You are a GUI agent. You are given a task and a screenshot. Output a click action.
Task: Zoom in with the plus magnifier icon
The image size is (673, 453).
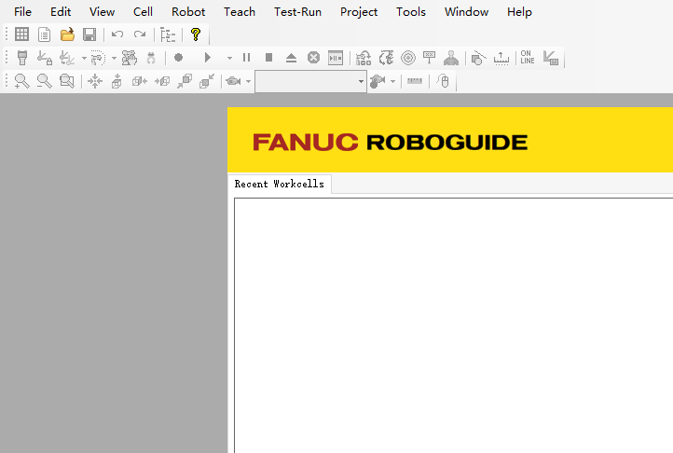tap(21, 81)
